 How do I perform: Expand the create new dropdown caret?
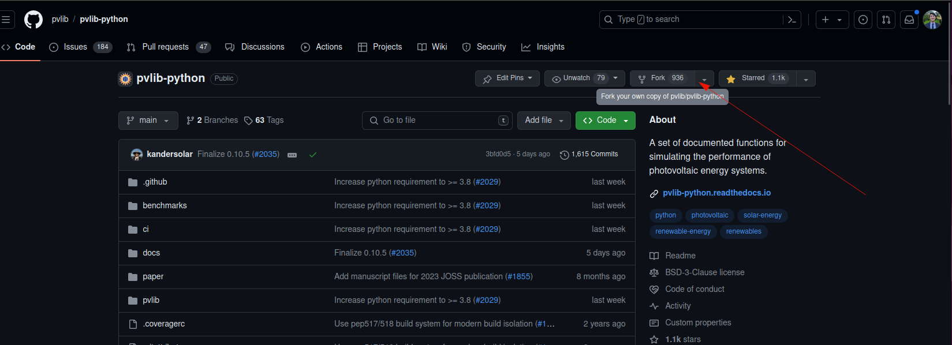(840, 20)
